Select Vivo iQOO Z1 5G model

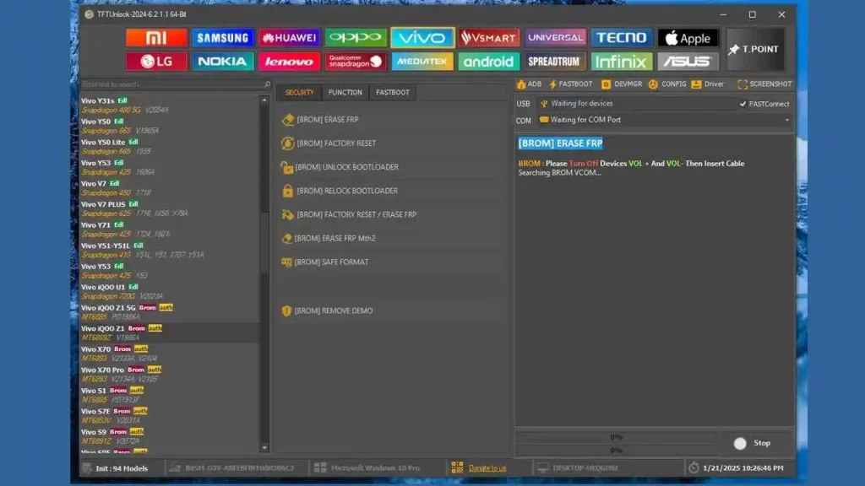pos(169,312)
